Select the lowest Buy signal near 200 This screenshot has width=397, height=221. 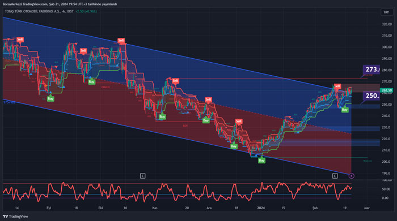point(261,161)
